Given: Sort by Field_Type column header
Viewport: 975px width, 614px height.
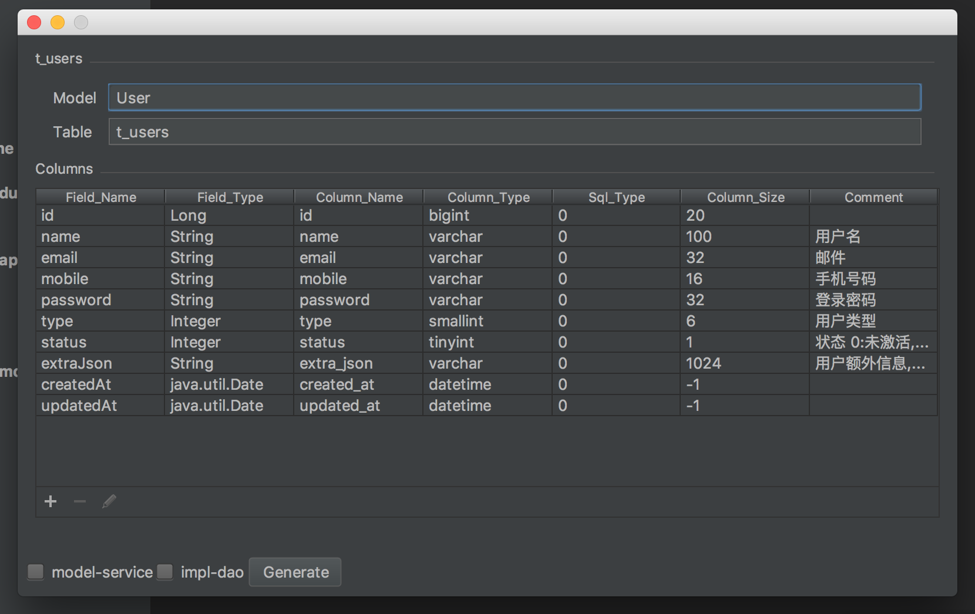Looking at the screenshot, I should [230, 197].
